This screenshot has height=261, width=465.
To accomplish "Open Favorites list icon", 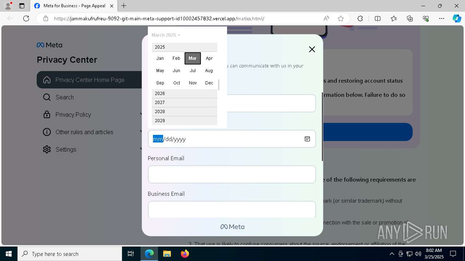I will pos(394,18).
